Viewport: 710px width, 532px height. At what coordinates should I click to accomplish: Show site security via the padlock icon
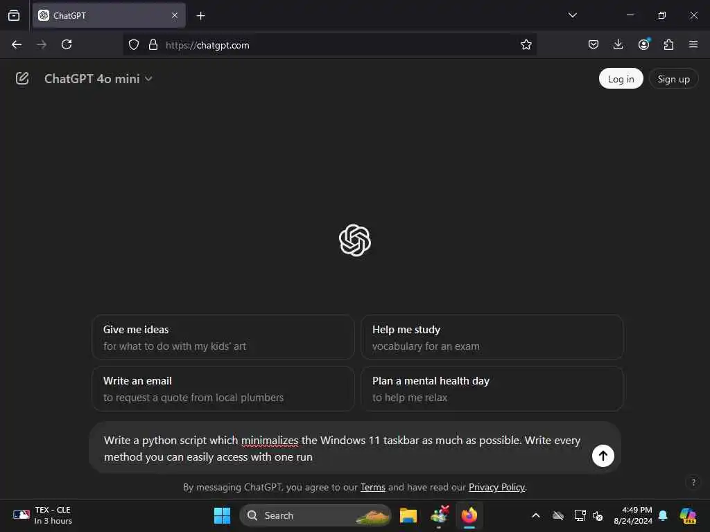pos(153,44)
